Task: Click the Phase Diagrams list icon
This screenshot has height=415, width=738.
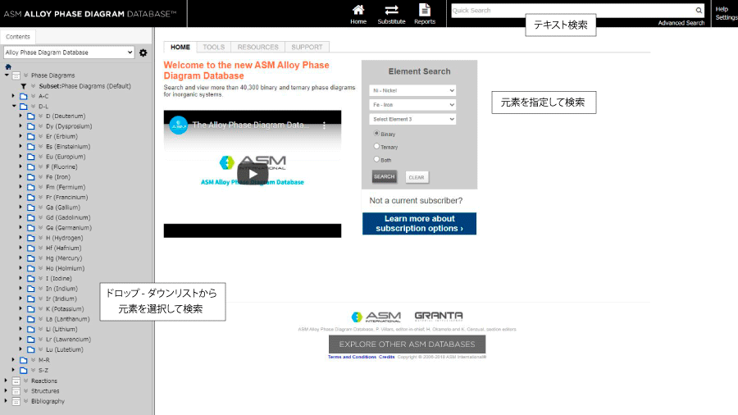Action: [16, 75]
